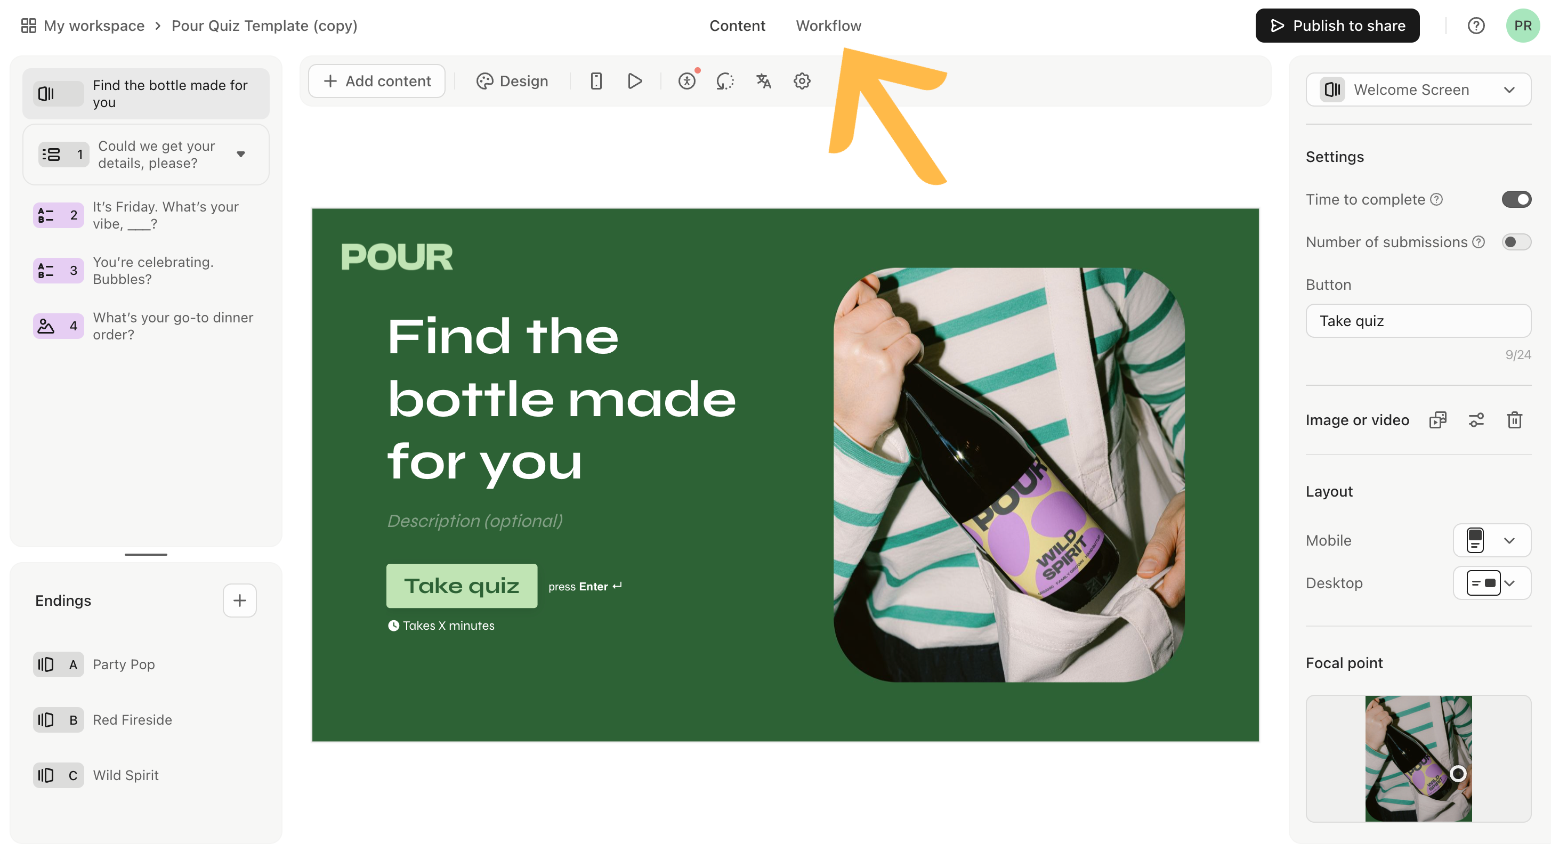1551x860 pixels.
Task: Go to My workspace breadcrumb
Action: tap(94, 25)
